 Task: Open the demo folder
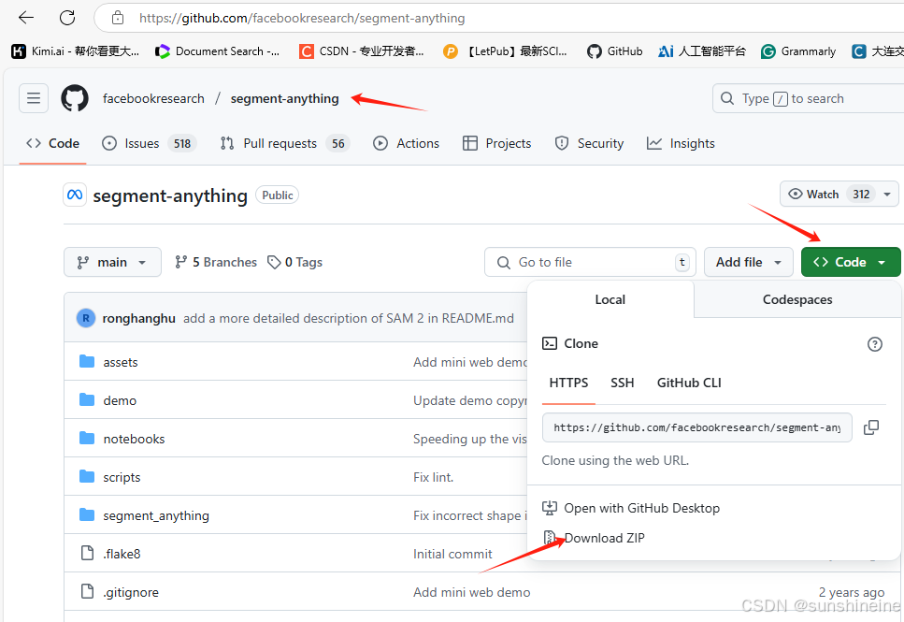point(120,400)
